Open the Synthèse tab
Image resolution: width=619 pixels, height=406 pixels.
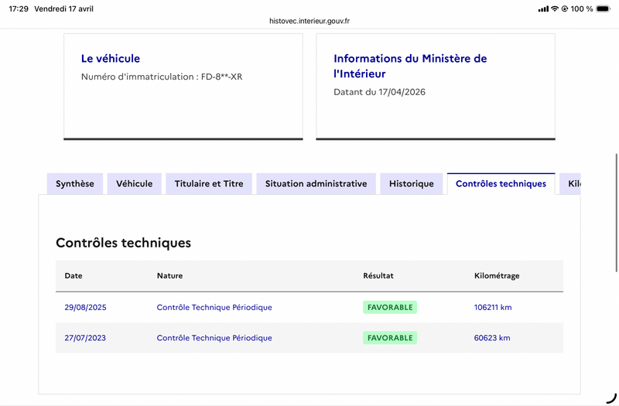click(x=75, y=183)
